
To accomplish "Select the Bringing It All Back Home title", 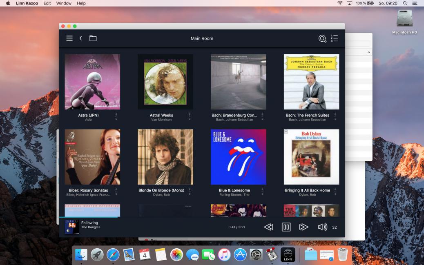I will (x=307, y=190).
